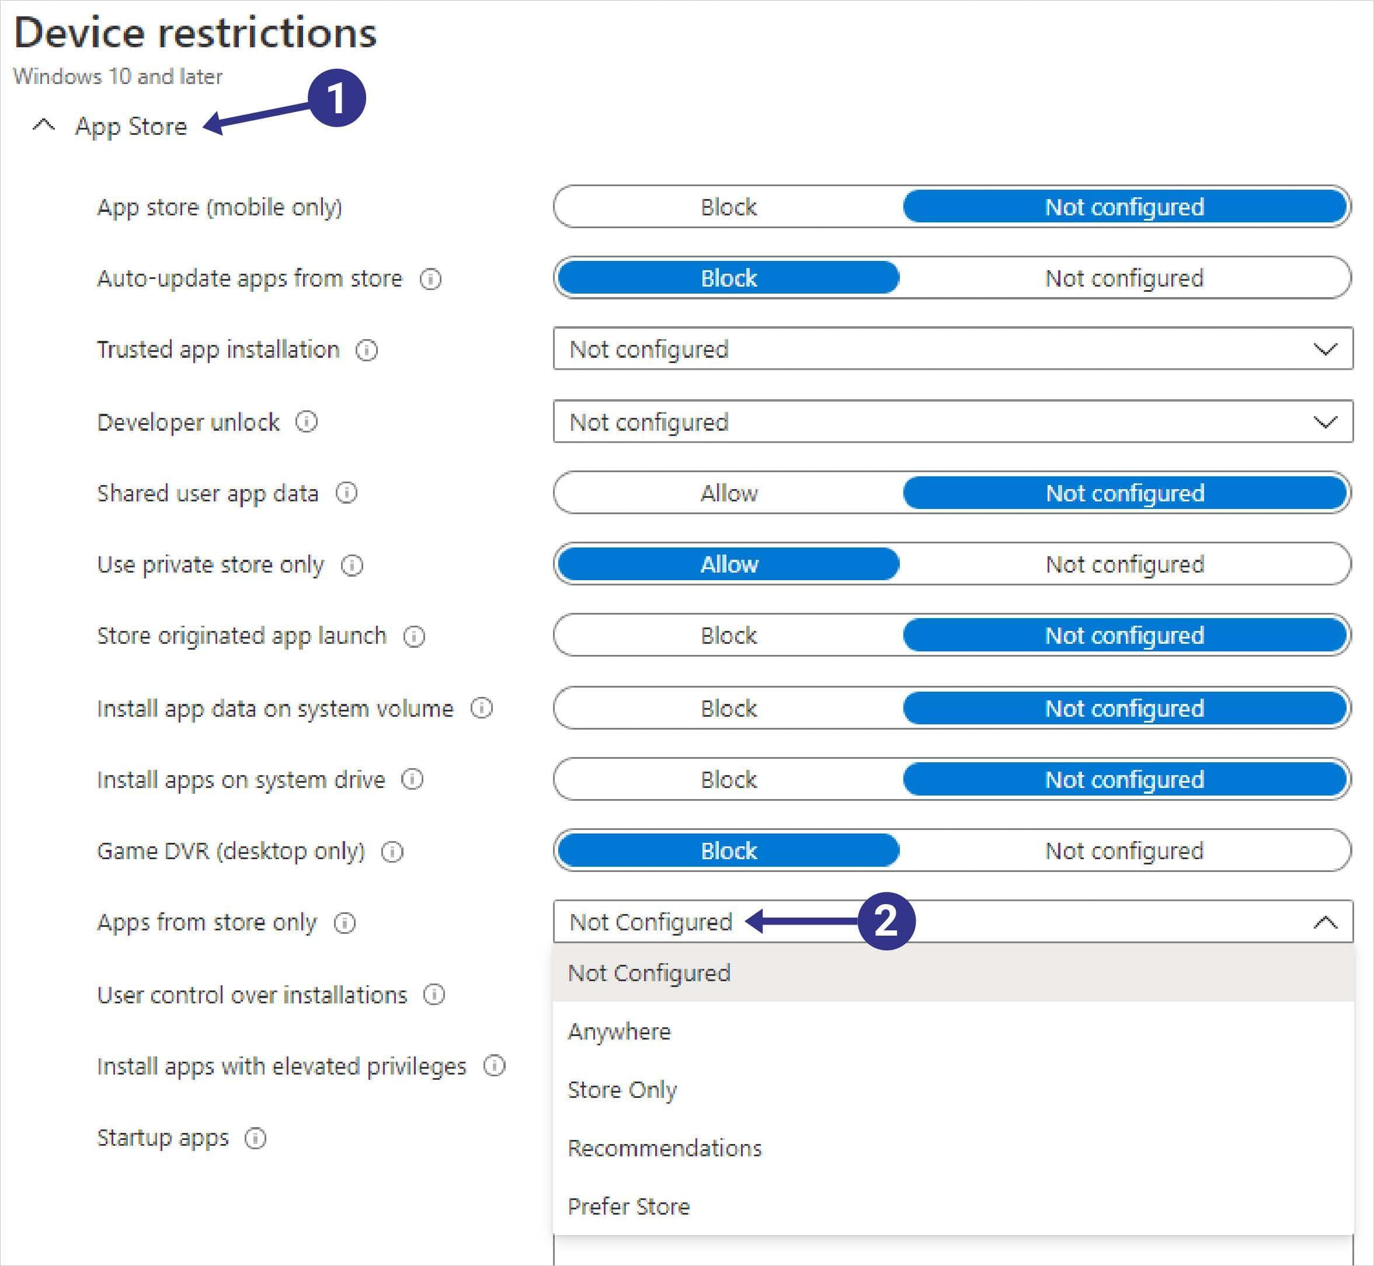
Task: Set Game DVR to Not configured
Action: pos(1125,851)
